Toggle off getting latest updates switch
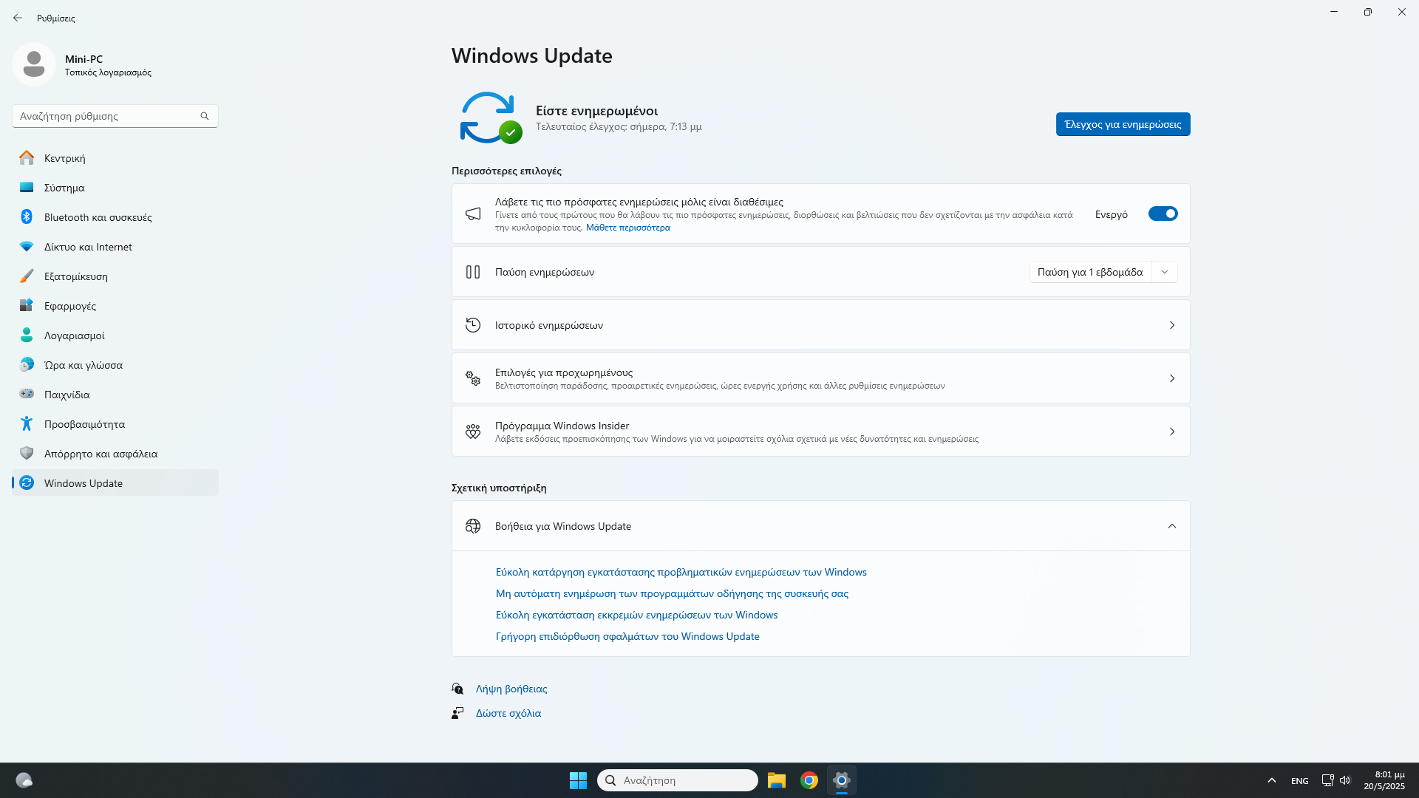Viewport: 1419px width, 798px height. tap(1163, 214)
